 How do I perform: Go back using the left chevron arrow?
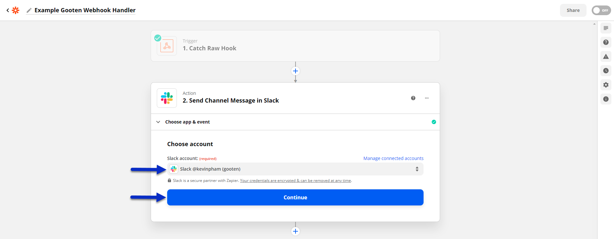click(8, 10)
